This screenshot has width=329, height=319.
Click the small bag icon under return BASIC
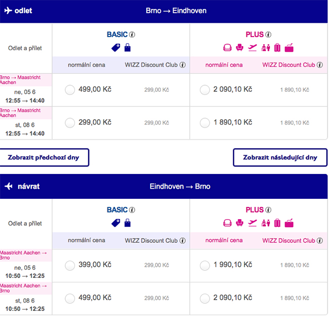pyautogui.click(x=128, y=223)
